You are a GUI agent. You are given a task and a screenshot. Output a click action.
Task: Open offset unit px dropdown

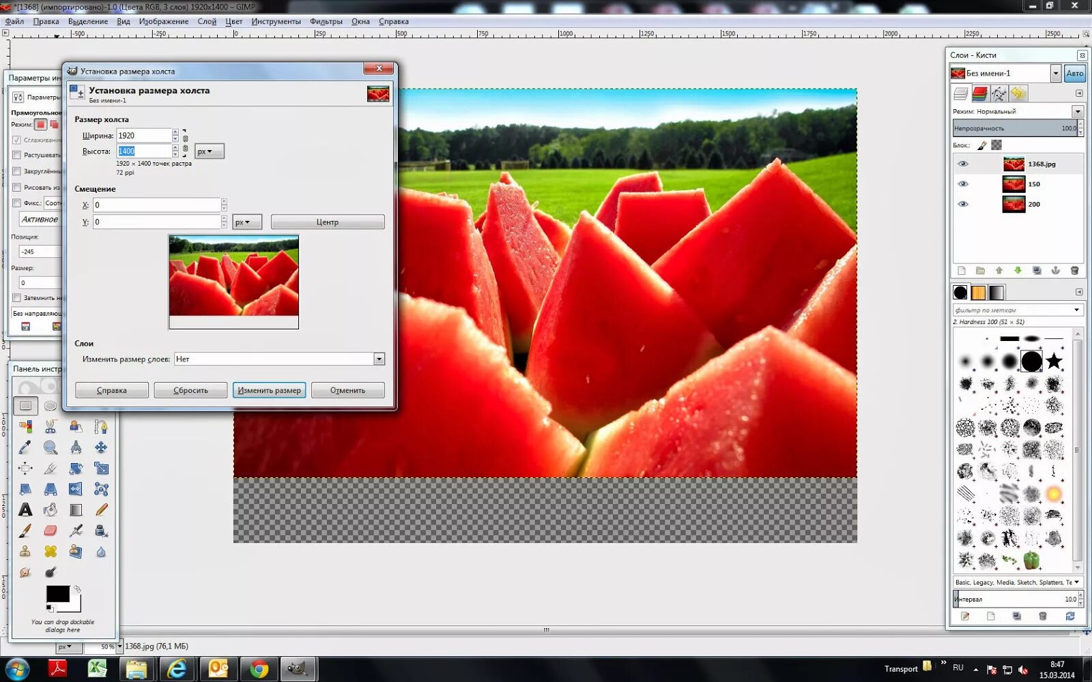click(246, 222)
